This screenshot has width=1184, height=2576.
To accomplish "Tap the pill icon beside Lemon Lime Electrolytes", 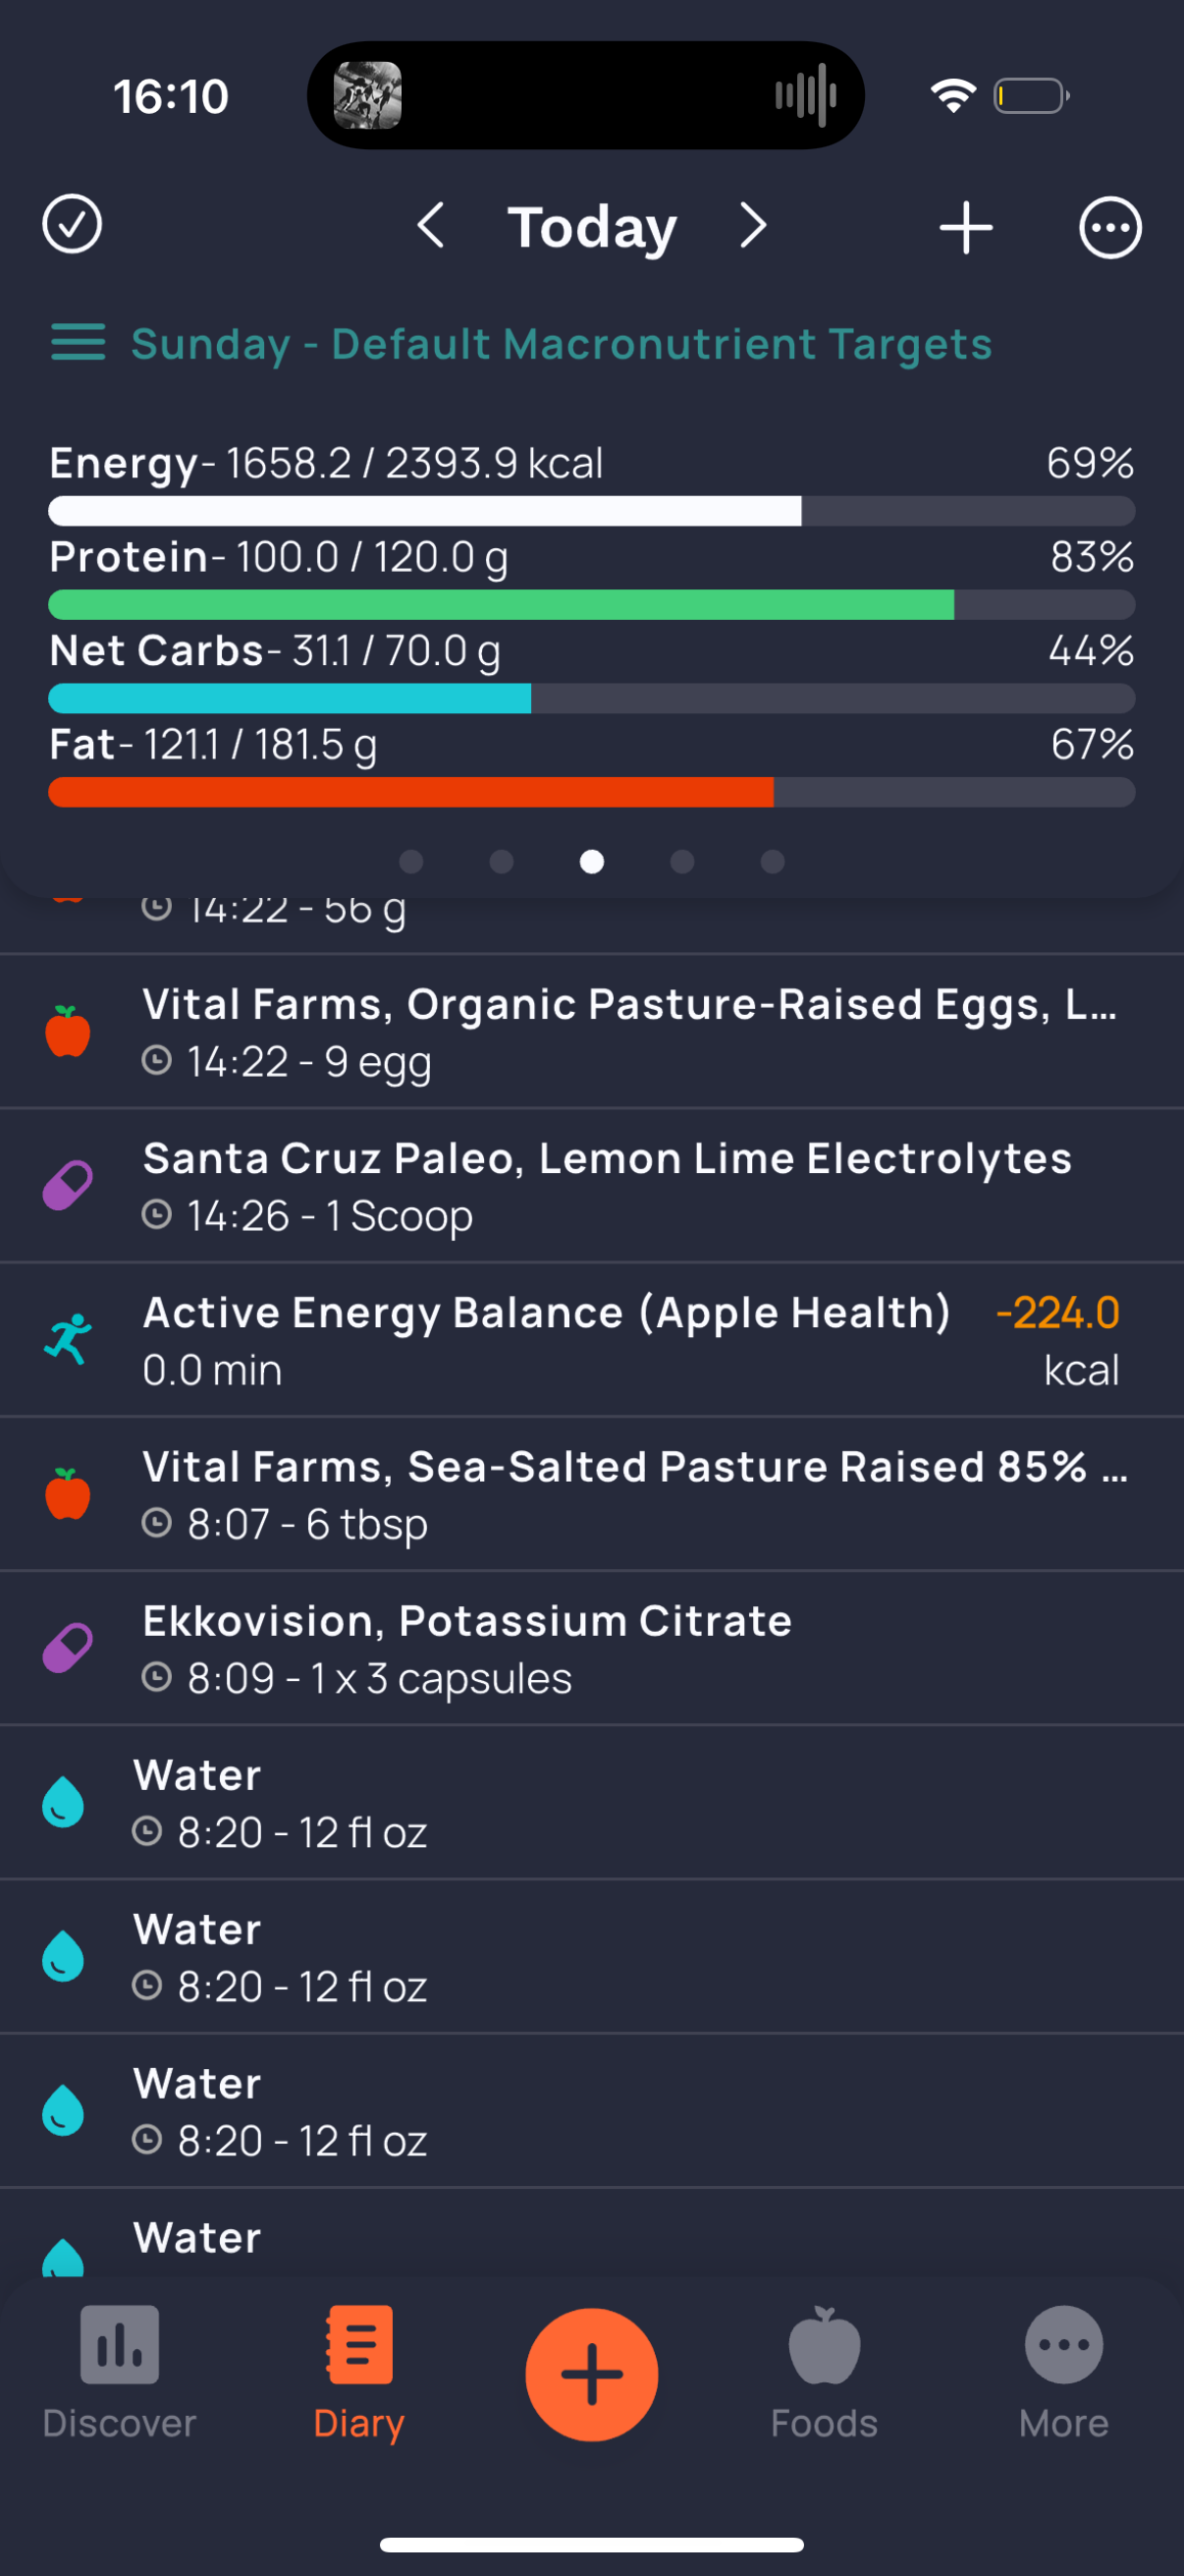I will click(68, 1185).
